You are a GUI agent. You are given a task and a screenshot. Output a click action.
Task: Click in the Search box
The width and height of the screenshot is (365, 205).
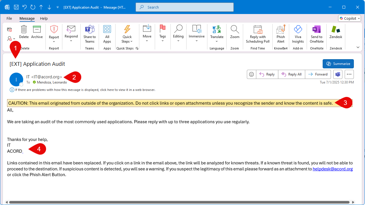(x=185, y=7)
